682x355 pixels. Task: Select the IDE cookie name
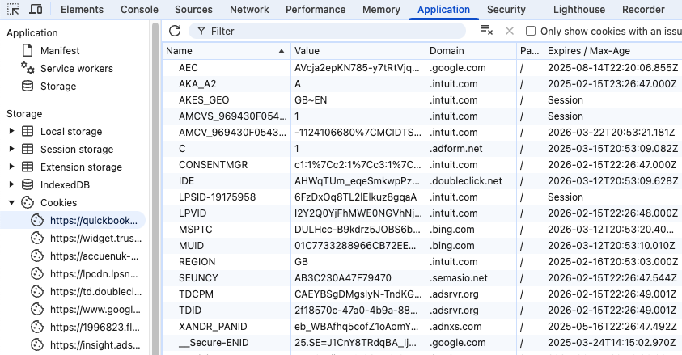tap(186, 181)
